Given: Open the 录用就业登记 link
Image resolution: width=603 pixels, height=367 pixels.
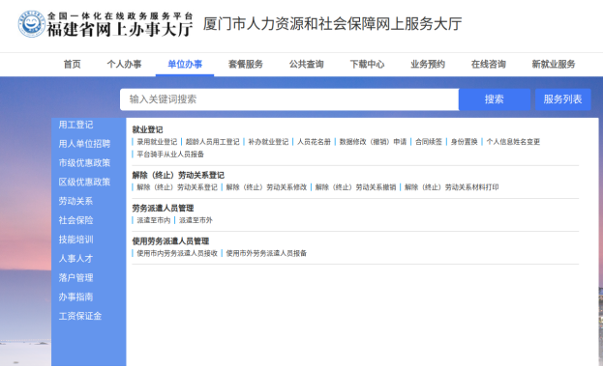Looking at the screenshot, I should 157,142.
